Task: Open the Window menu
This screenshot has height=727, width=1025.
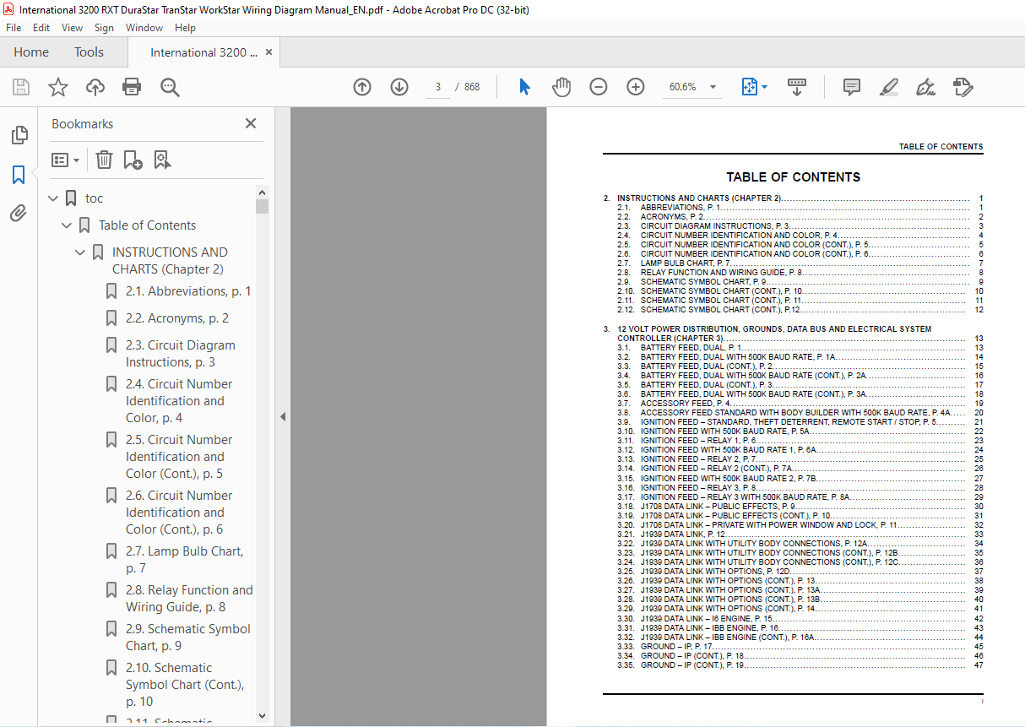Action: pyautogui.click(x=144, y=28)
